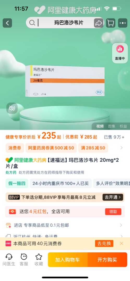Contact 客服 customer service
Image resolution: width=130 pixels, height=281 pixels.
[x=24, y=260]
